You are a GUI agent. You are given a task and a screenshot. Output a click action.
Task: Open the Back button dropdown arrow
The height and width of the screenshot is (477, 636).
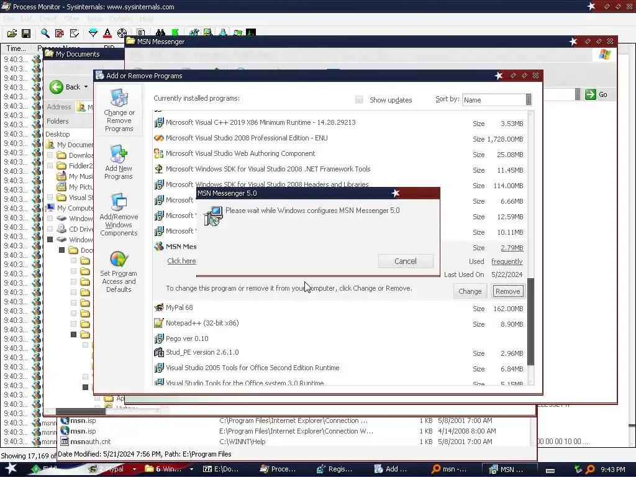coord(86,87)
